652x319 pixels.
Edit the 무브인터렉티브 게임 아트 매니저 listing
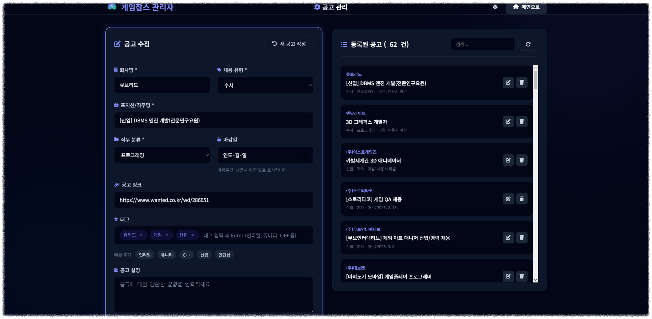pyautogui.click(x=508, y=237)
